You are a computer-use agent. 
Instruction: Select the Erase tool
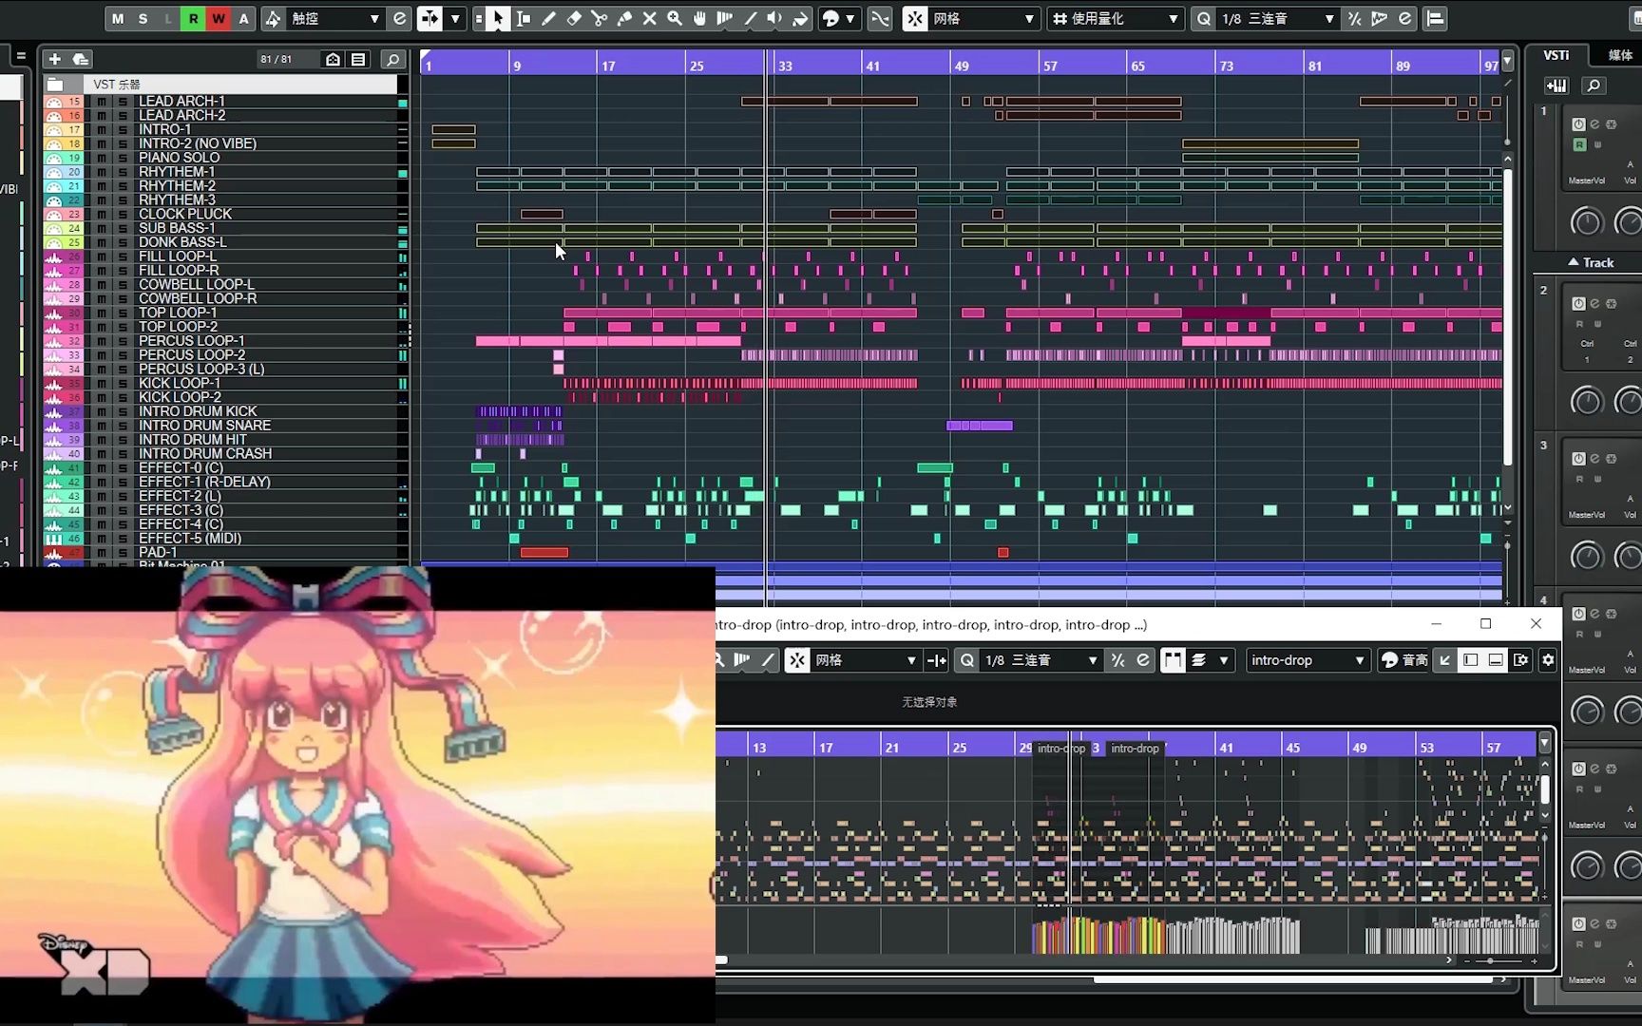point(574,18)
